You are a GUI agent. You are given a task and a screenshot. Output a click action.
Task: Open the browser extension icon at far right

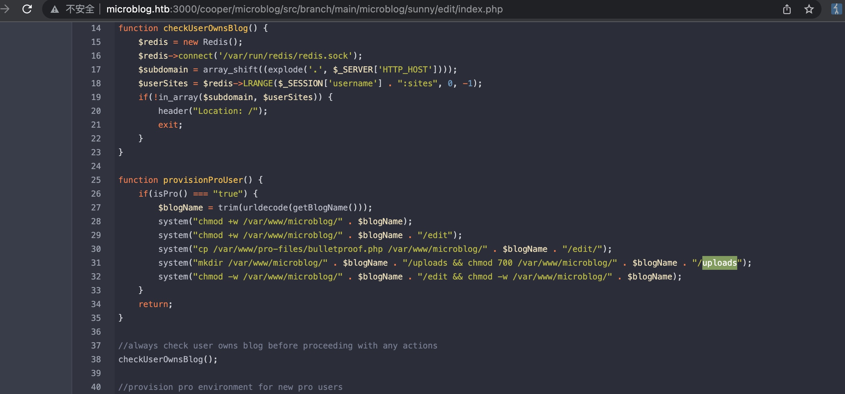click(x=836, y=9)
